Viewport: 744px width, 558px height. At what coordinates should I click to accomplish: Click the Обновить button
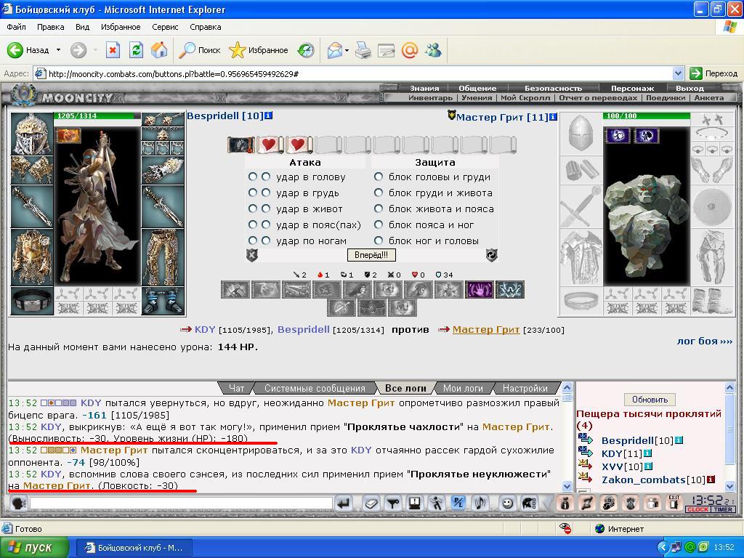tap(650, 400)
